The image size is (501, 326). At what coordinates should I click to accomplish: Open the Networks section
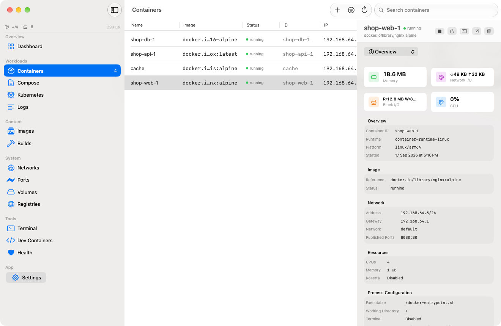pos(62,168)
